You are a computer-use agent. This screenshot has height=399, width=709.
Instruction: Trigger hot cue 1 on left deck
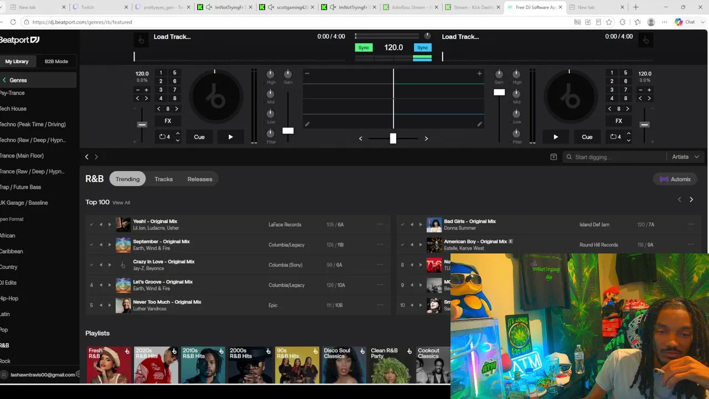[161, 73]
